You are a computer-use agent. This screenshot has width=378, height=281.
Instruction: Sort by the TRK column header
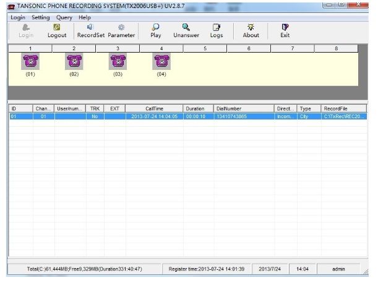point(95,108)
